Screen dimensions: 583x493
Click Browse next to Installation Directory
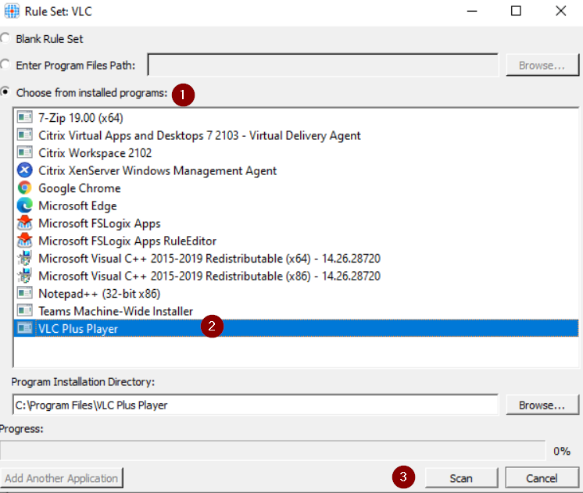(x=542, y=405)
